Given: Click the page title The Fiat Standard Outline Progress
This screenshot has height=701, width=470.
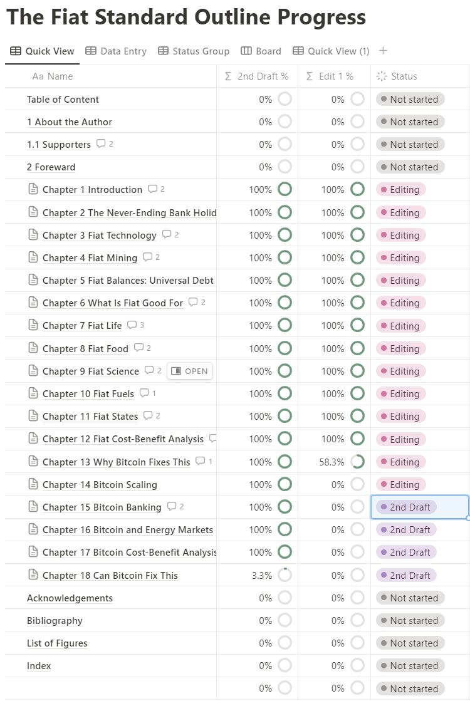Looking at the screenshot, I should 186,18.
